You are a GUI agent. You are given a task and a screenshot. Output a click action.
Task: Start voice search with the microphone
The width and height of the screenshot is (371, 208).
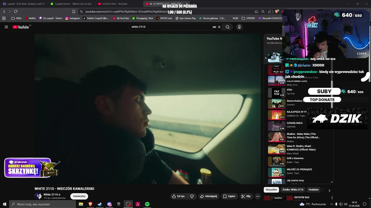[239, 27]
